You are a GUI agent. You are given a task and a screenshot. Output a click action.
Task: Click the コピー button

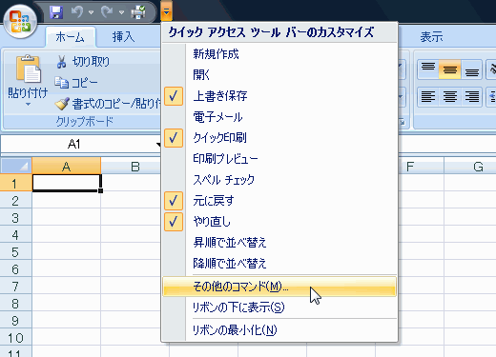coord(75,83)
